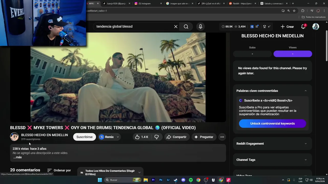328x184 pixels.
Task: Open the account avatar menu
Action: 316,27
